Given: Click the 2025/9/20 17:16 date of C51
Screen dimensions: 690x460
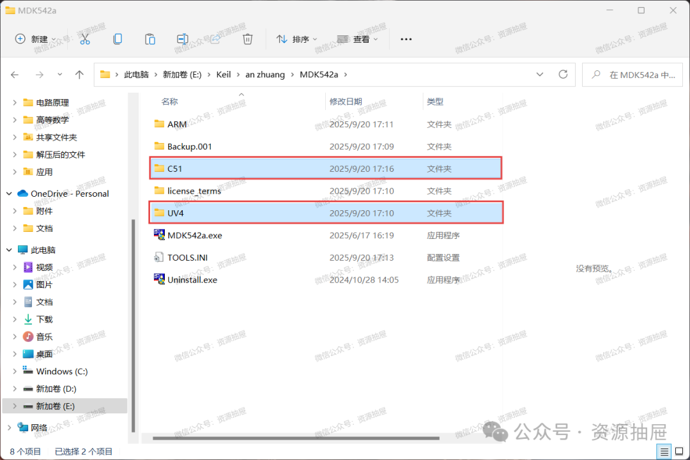Looking at the screenshot, I should coord(362,169).
